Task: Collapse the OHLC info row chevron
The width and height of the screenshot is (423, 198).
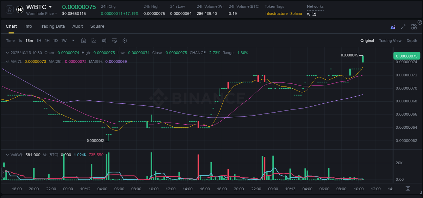Action: coord(7,53)
